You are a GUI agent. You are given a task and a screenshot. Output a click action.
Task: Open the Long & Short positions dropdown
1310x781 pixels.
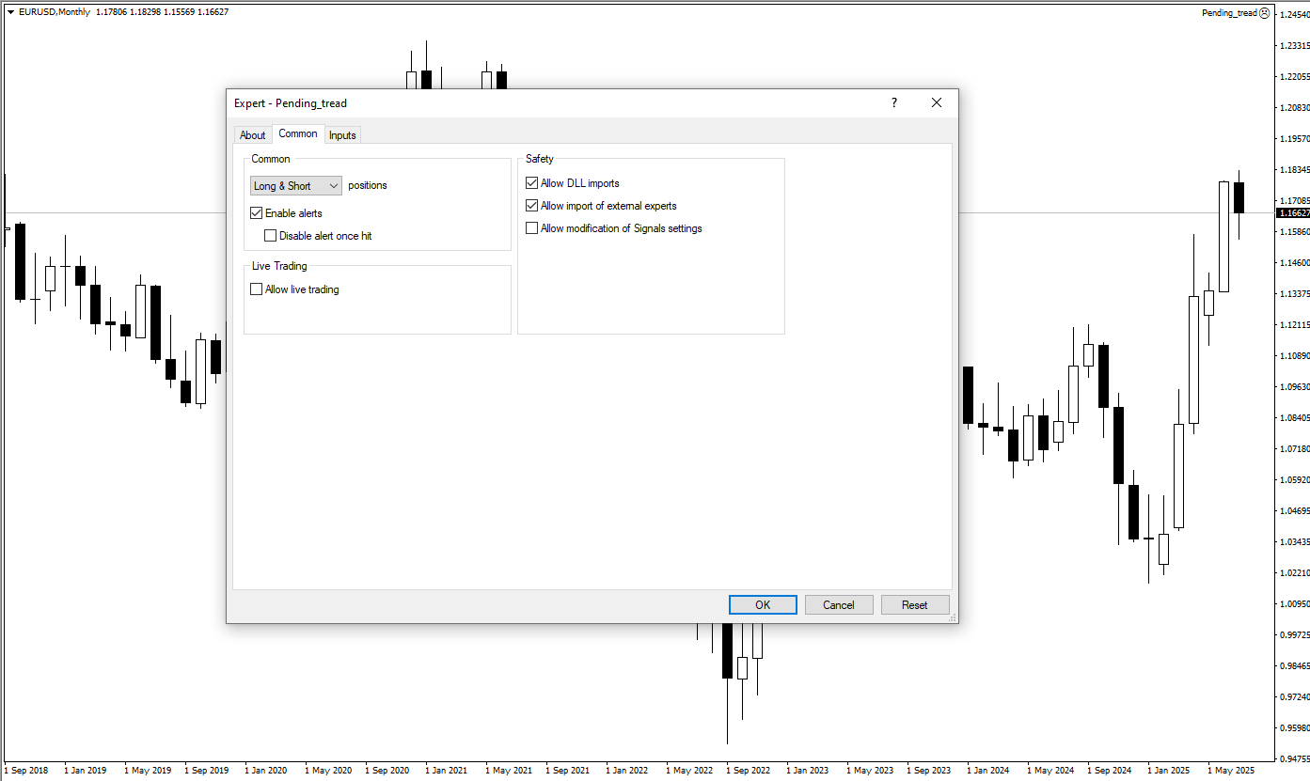pyautogui.click(x=296, y=186)
